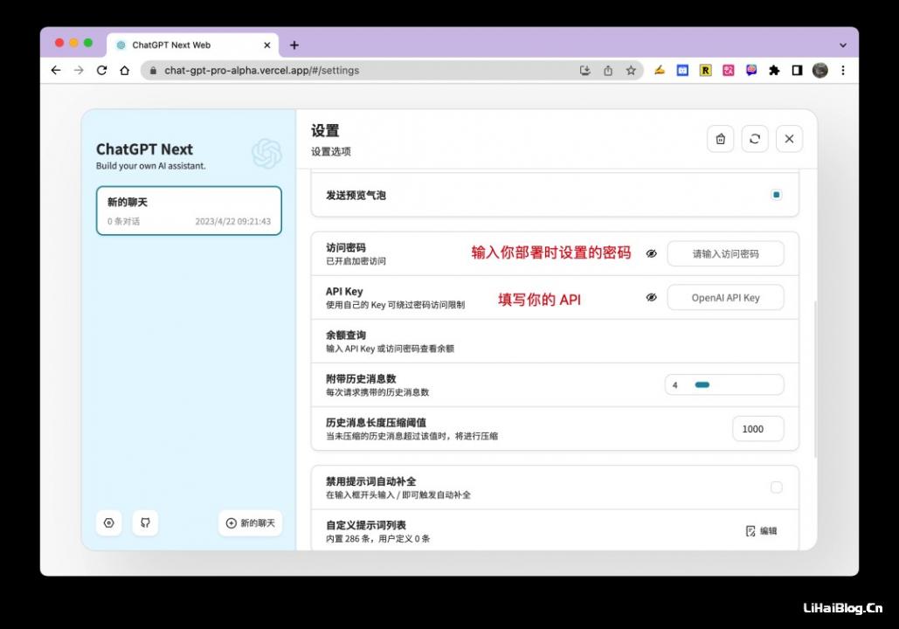This screenshot has width=899, height=629.
Task: Click the ChatGPT Next sidebar title
Action: [144, 149]
